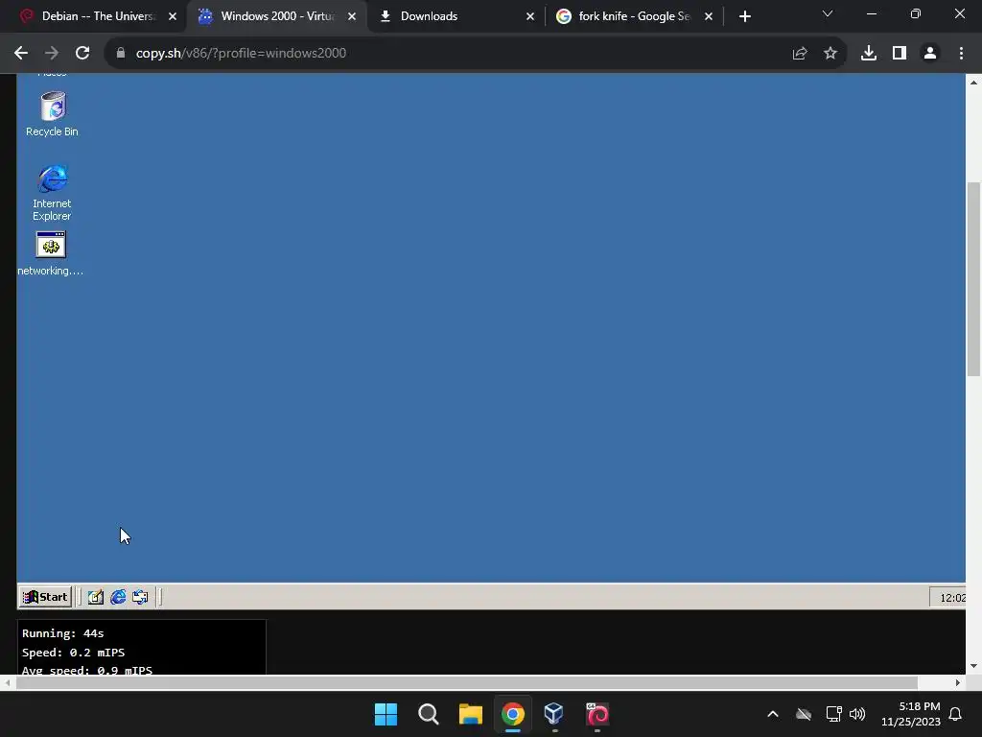The image size is (982, 737).
Task: Open the Windows 2000 Start button
Action: (45, 597)
